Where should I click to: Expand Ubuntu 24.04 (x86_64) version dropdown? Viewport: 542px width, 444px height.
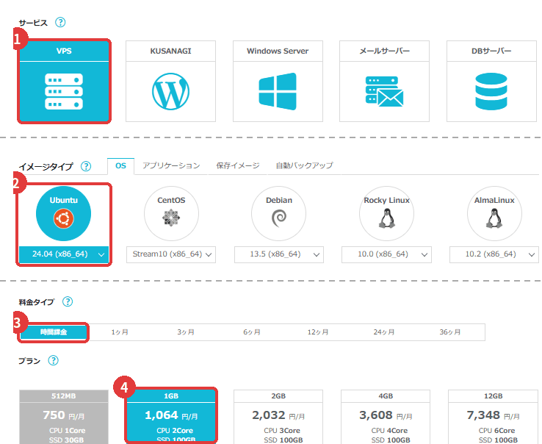[64, 254]
